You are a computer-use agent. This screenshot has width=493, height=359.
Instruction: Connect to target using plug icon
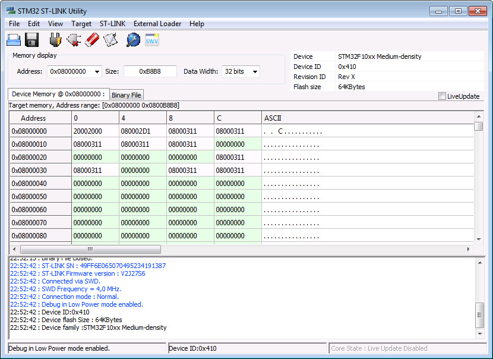coord(55,40)
